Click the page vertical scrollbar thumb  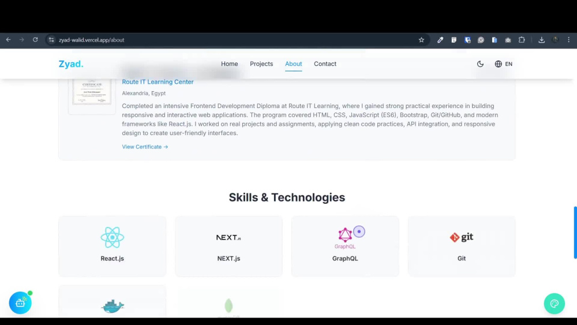575,233
